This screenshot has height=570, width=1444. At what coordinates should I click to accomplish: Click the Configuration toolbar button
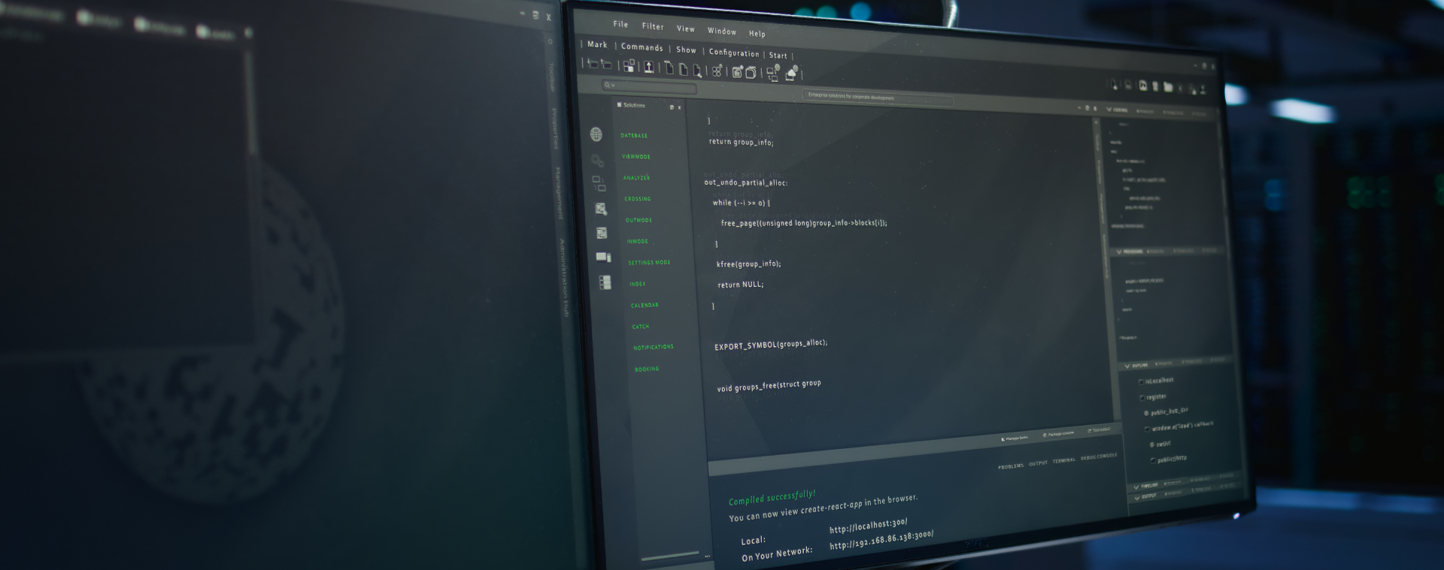[x=733, y=53]
